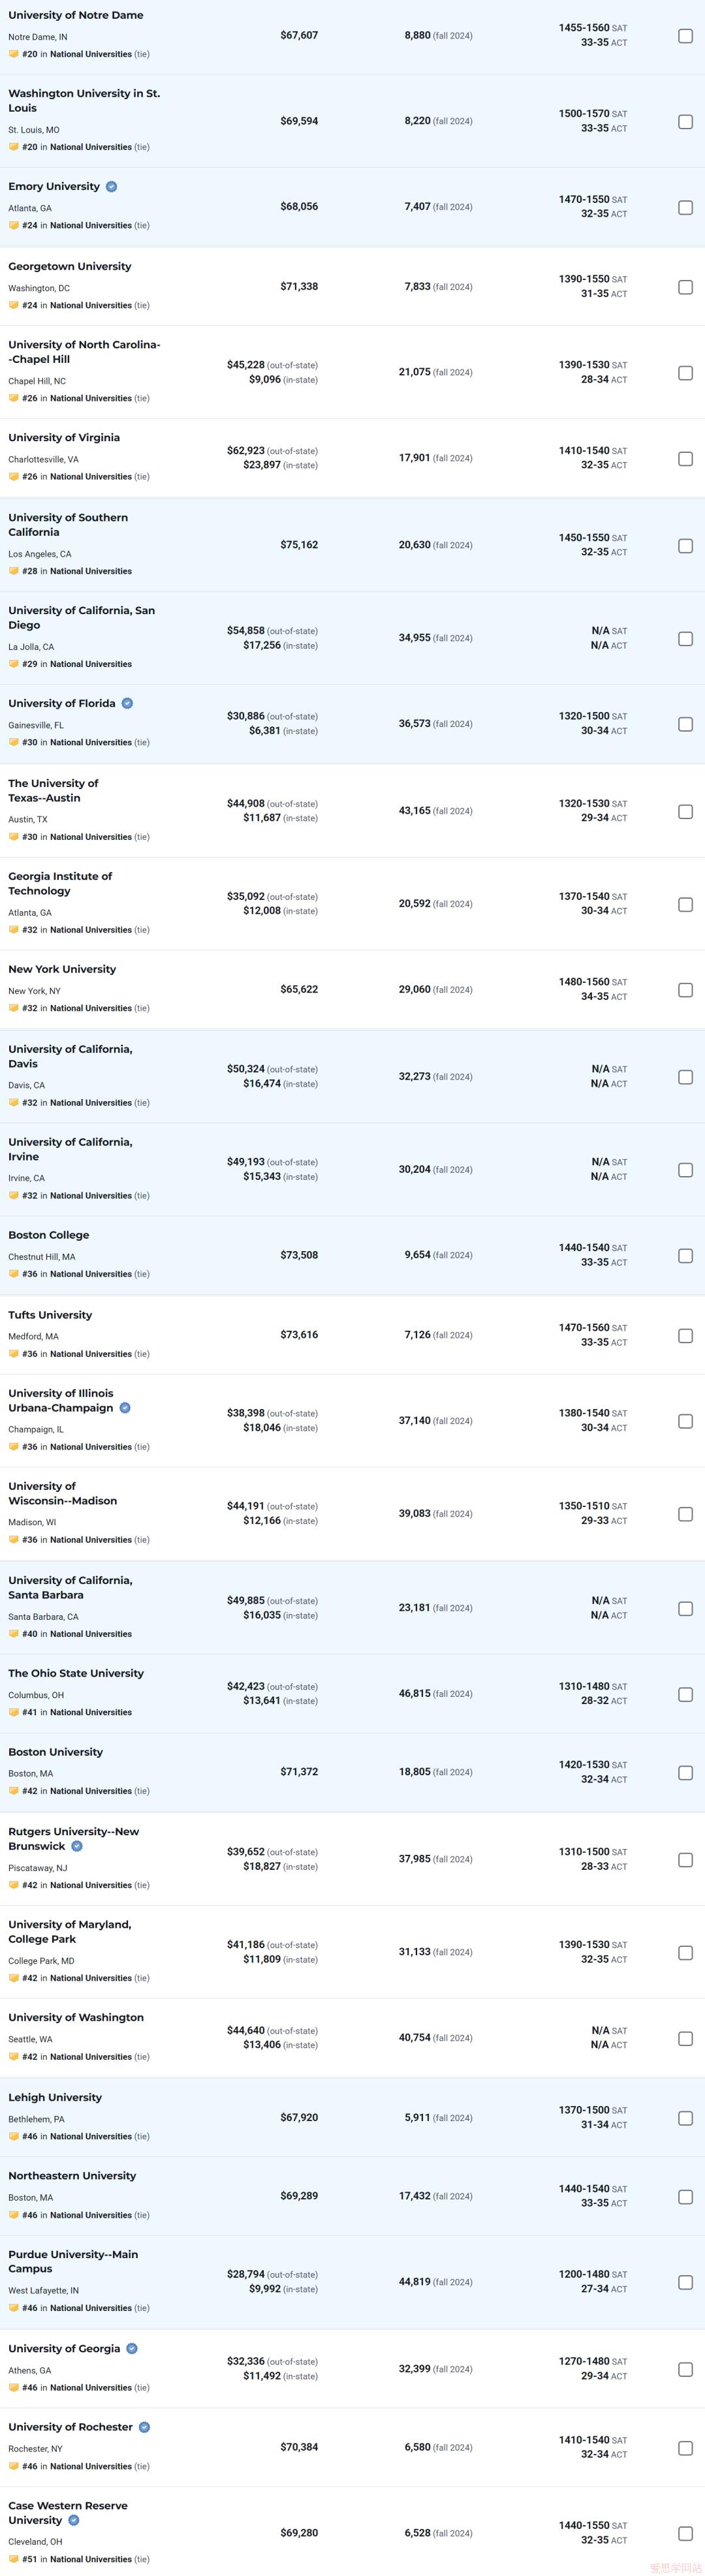Click the verified badge next to University of Georgia

[x=132, y=2349]
